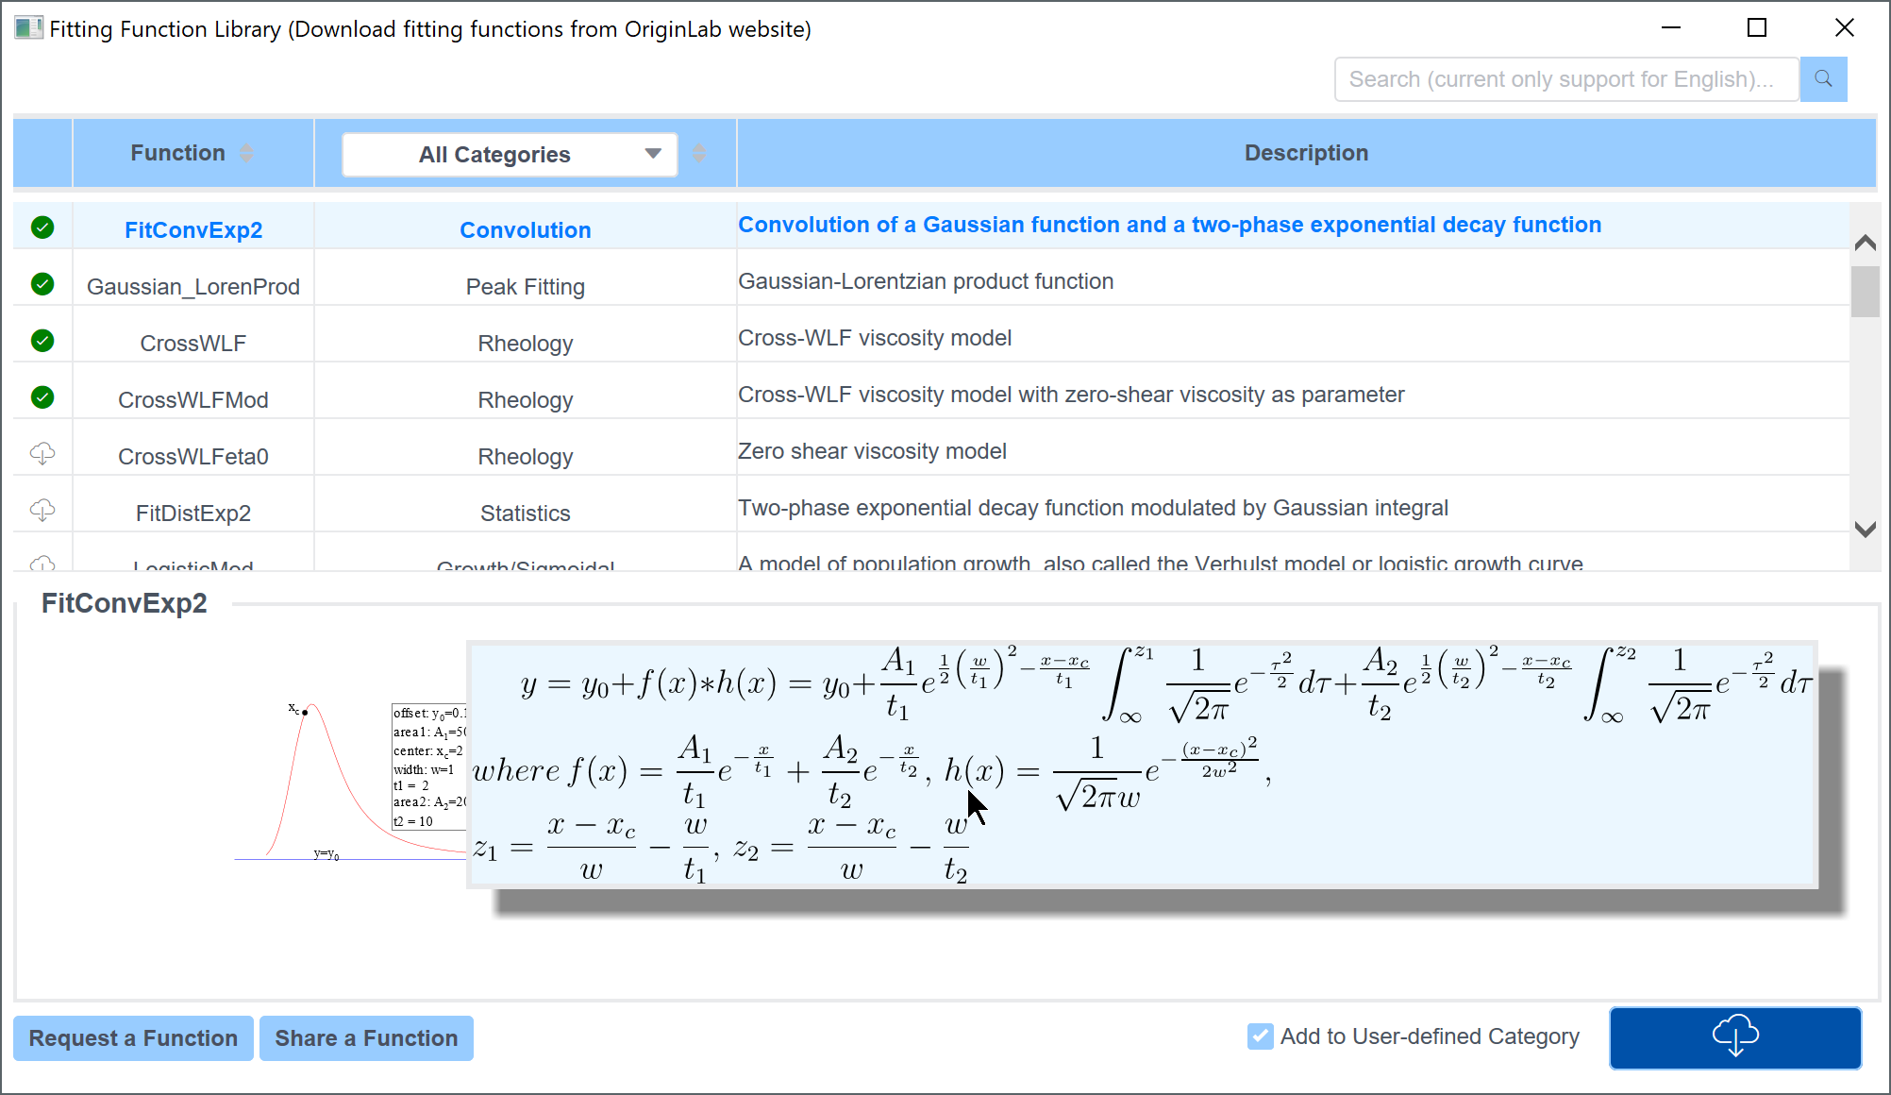This screenshot has height=1095, width=1891.
Task: Sort by Function column sort arrows
Action: [246, 153]
